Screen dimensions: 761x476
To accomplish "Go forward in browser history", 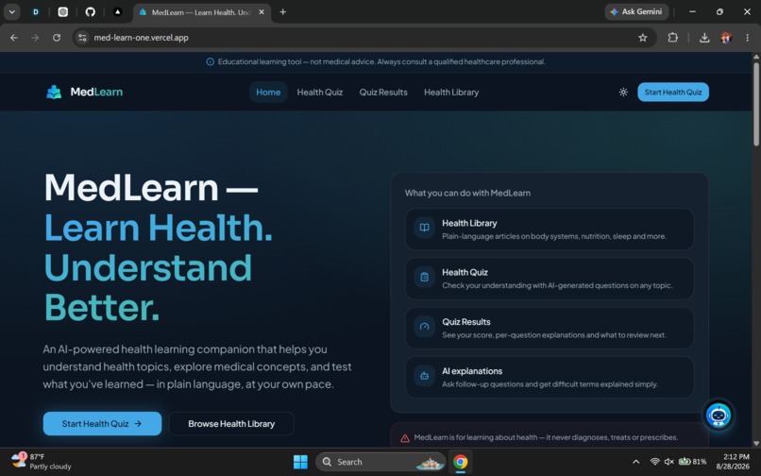I will pyautogui.click(x=36, y=38).
